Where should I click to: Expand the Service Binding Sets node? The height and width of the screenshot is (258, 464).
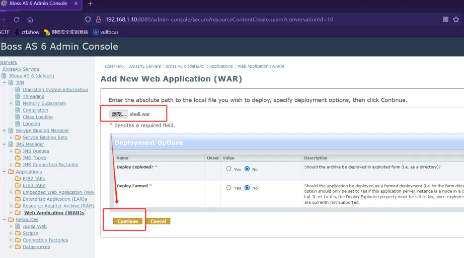(11, 137)
